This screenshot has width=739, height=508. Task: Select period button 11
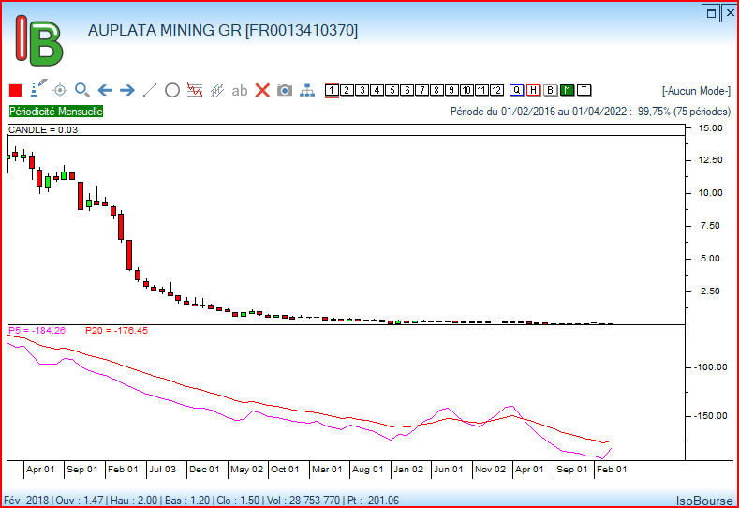click(481, 90)
